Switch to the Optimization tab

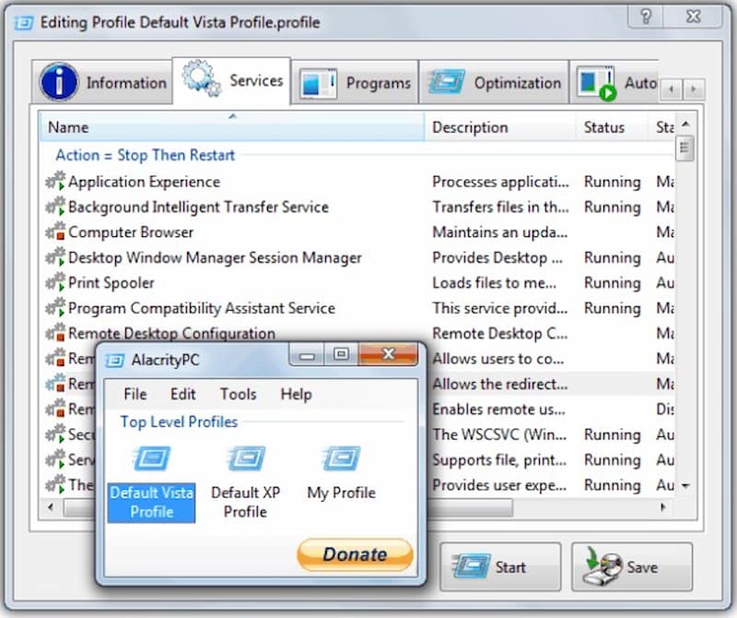495,83
